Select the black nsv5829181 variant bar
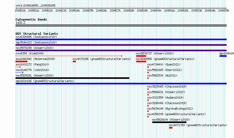 point(72,78)
